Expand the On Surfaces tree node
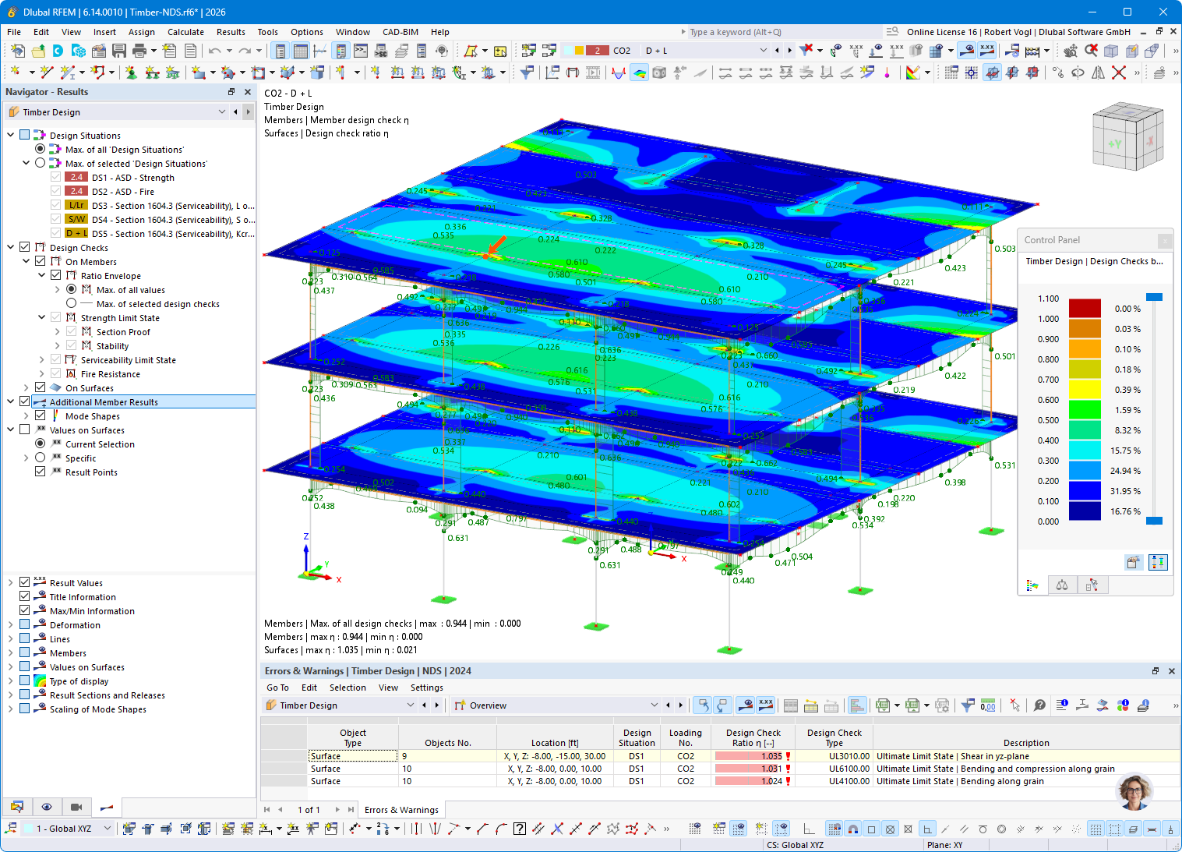1182x852 pixels. (x=26, y=387)
